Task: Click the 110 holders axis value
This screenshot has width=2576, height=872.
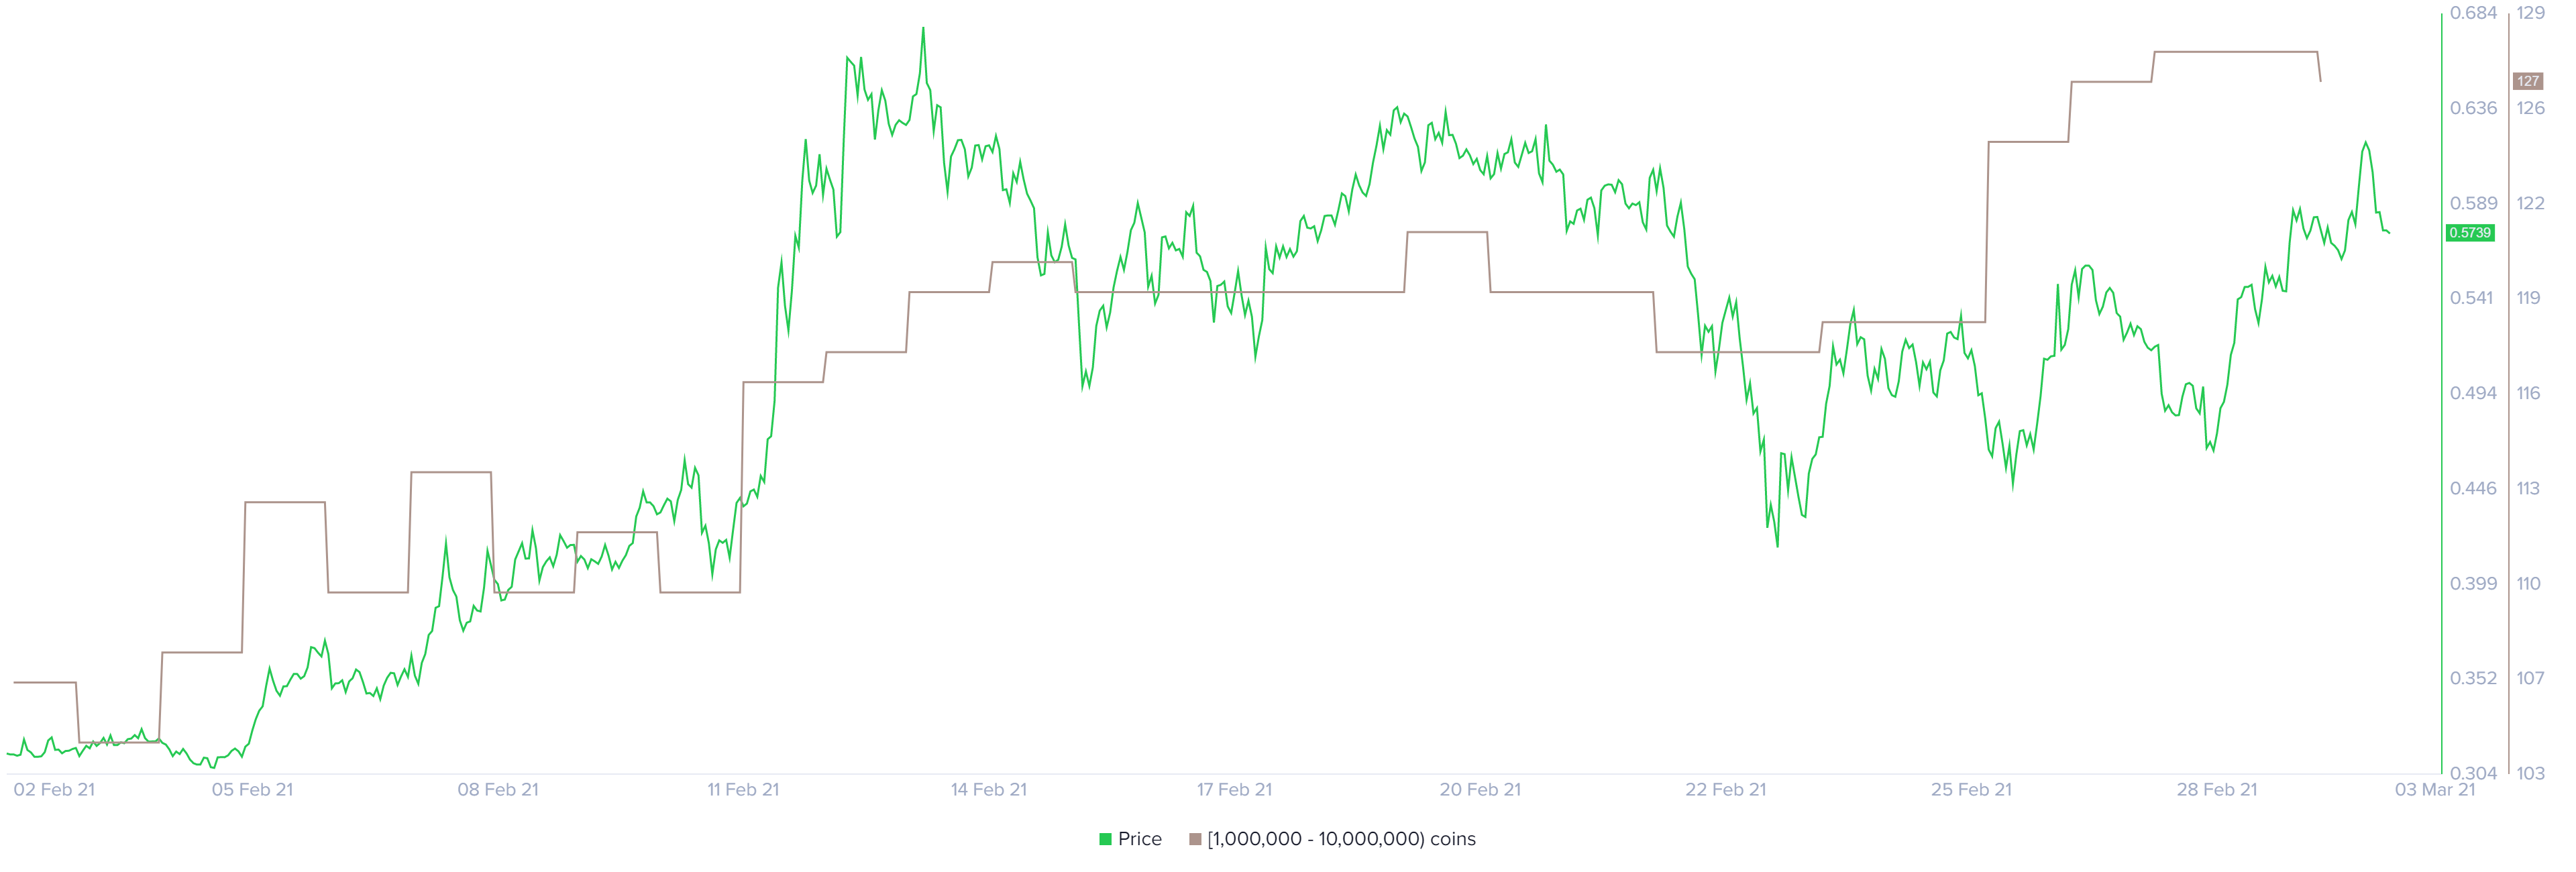Action: tap(2529, 583)
